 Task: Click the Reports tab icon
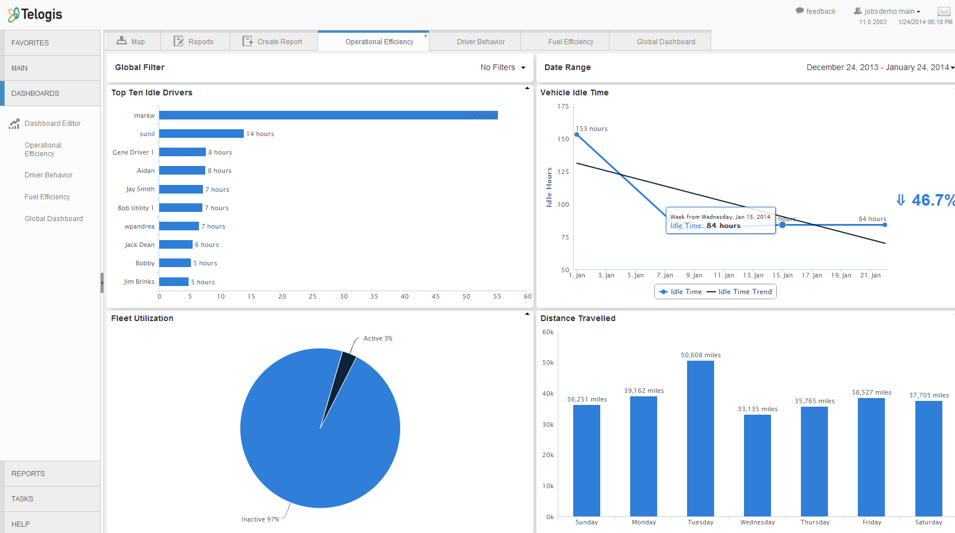(178, 41)
